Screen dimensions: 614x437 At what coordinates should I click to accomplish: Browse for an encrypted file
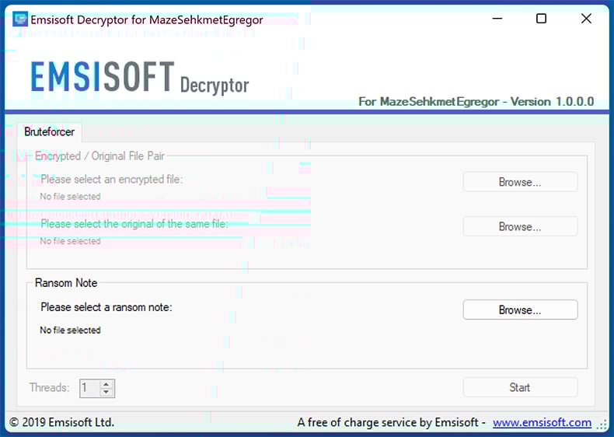(x=520, y=182)
